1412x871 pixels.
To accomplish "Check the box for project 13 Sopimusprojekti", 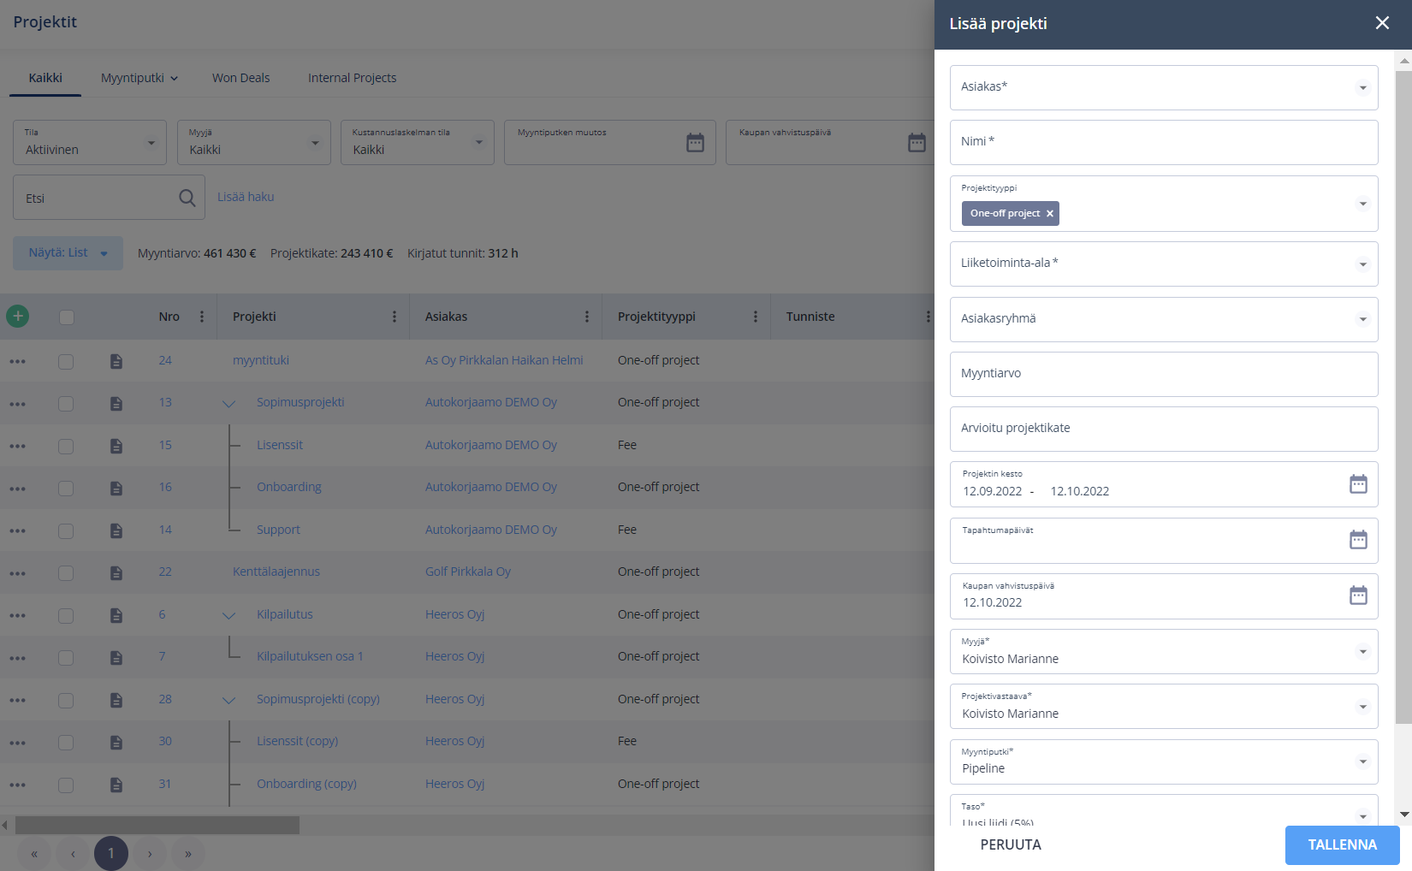I will coord(66,403).
